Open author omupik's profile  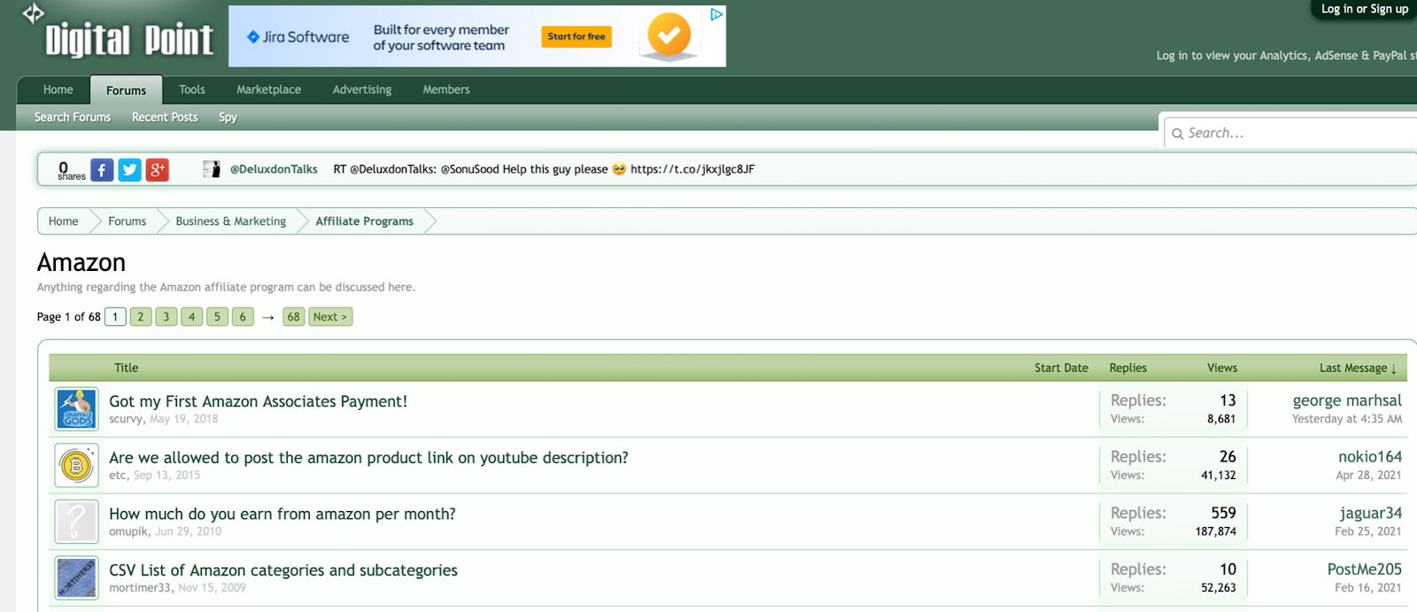point(129,531)
